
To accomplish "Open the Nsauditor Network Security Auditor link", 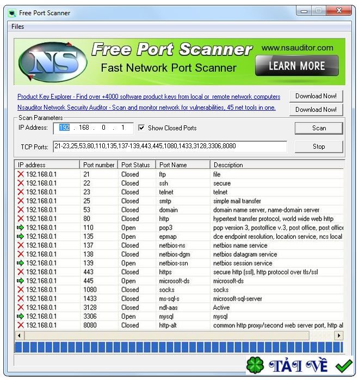I will [146, 107].
